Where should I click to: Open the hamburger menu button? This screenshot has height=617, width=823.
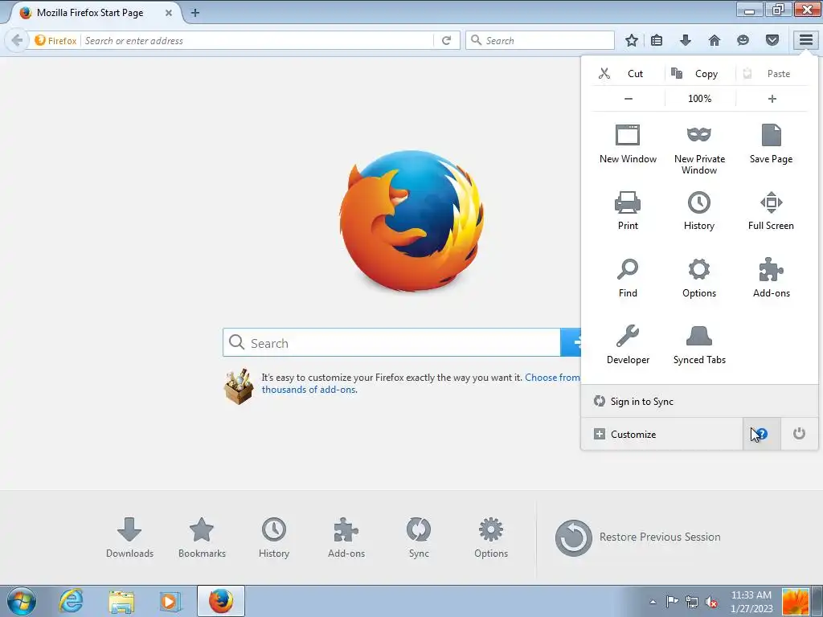tap(805, 40)
